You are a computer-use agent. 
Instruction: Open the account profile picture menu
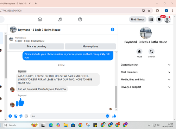pos(167,19)
